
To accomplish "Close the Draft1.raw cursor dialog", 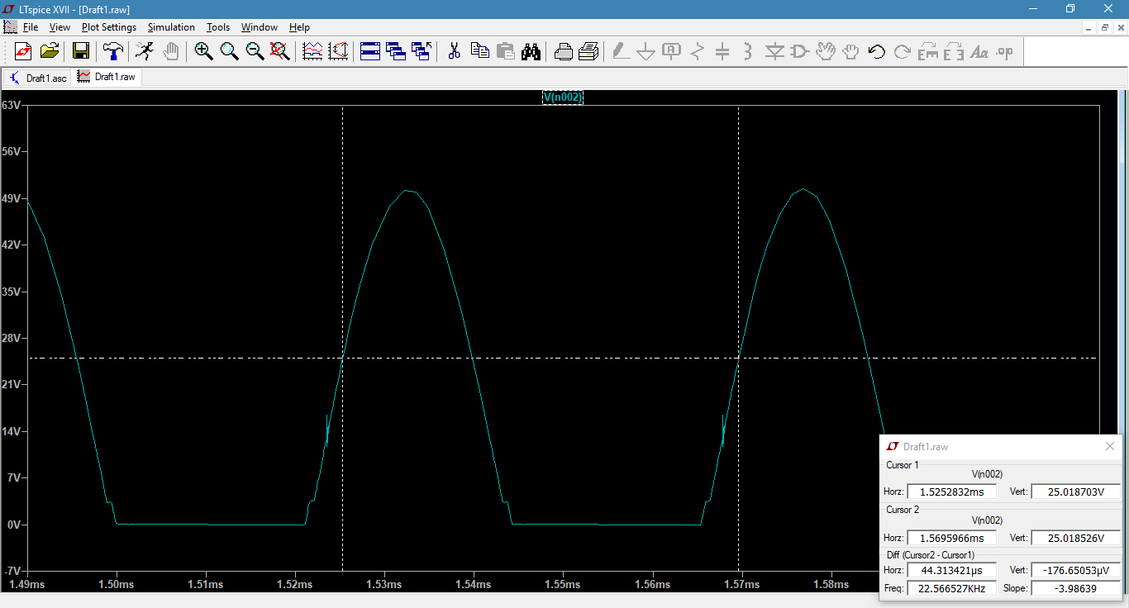I will pos(1110,446).
